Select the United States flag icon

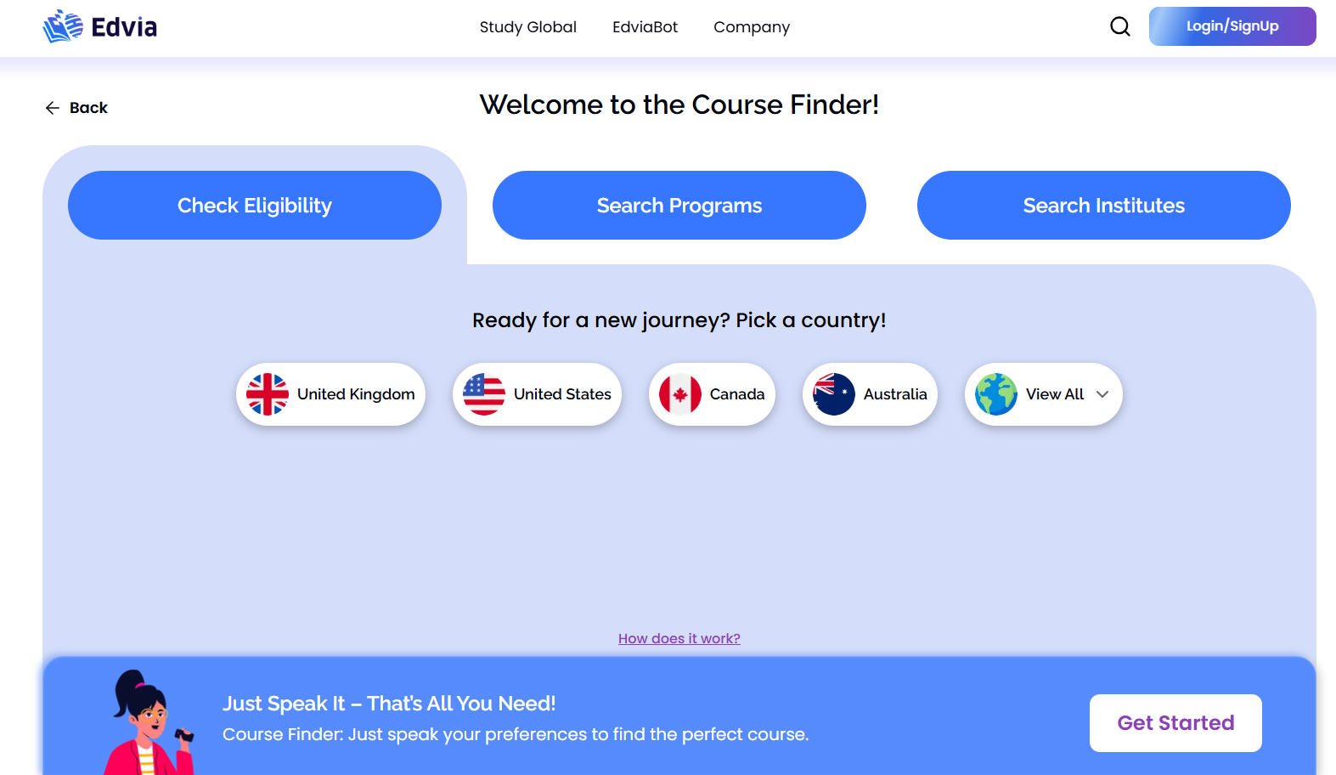point(484,393)
